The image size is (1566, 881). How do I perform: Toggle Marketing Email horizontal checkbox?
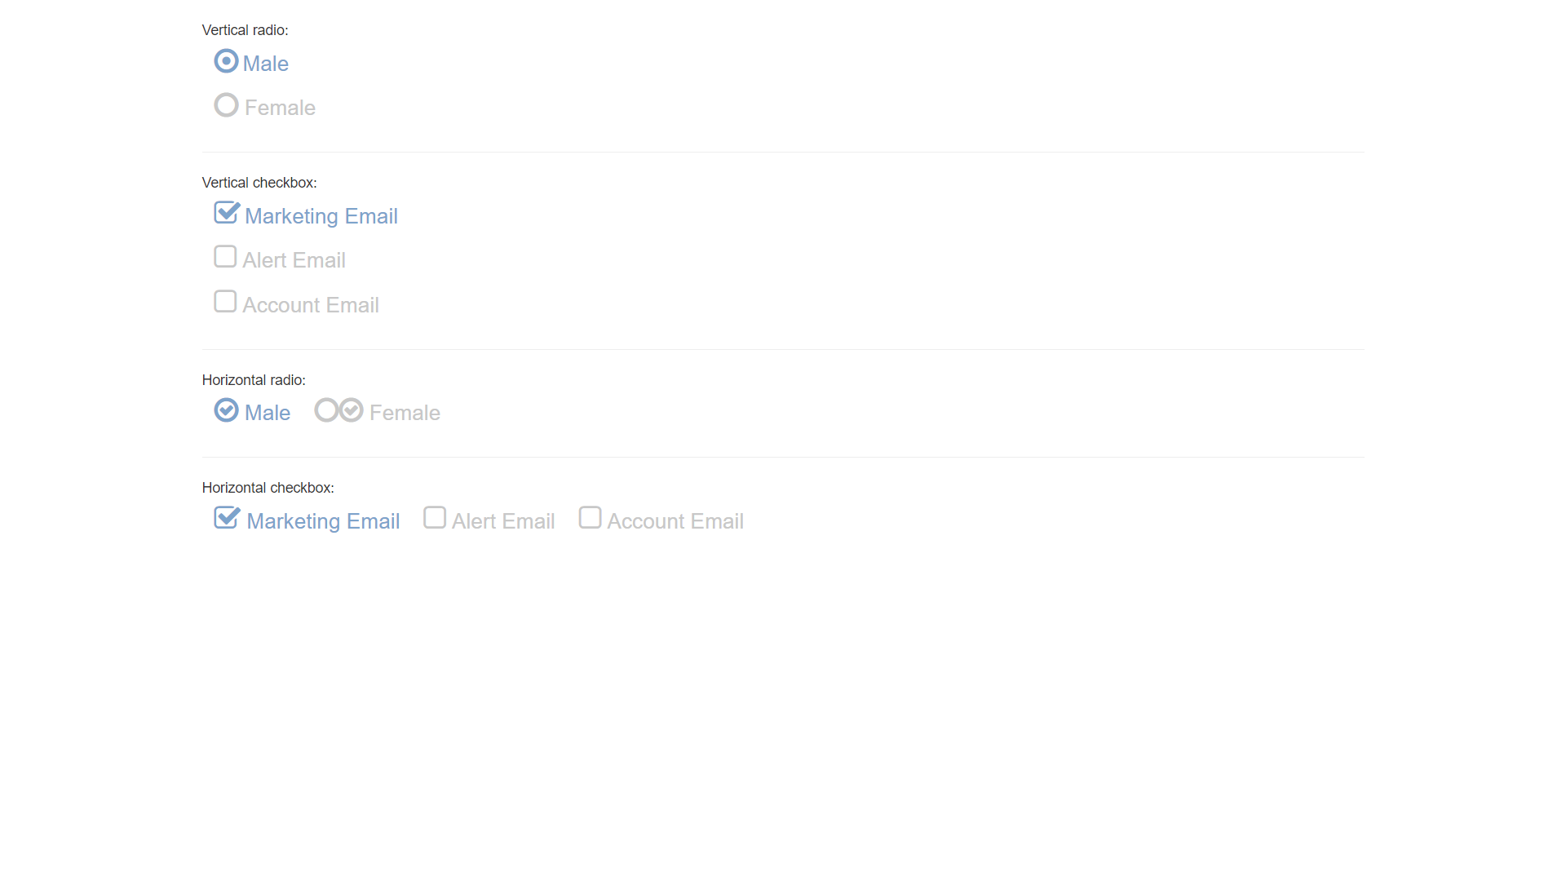[227, 519]
